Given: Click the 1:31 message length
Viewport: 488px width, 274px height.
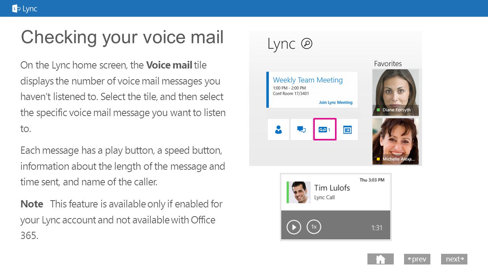Looking at the screenshot, I should (x=377, y=228).
